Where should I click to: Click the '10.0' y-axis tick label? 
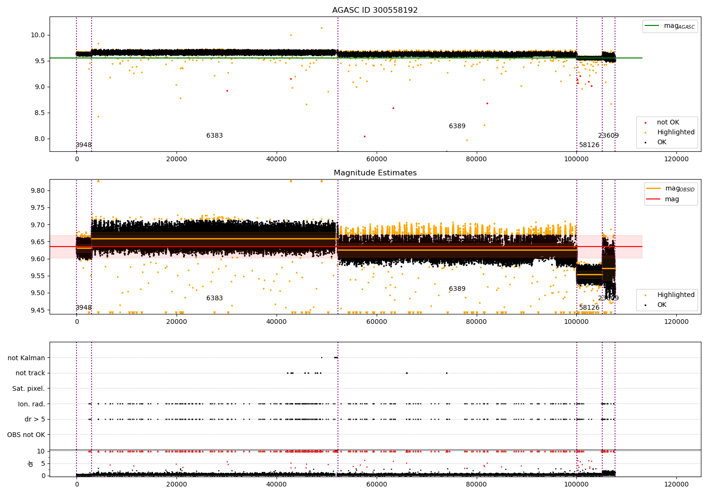point(38,35)
